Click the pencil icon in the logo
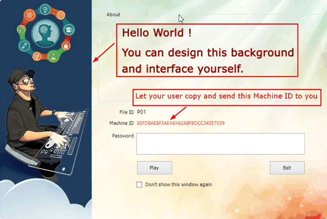 [24, 45]
